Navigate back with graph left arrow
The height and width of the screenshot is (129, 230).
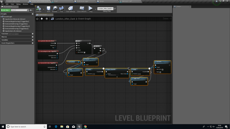42,18
